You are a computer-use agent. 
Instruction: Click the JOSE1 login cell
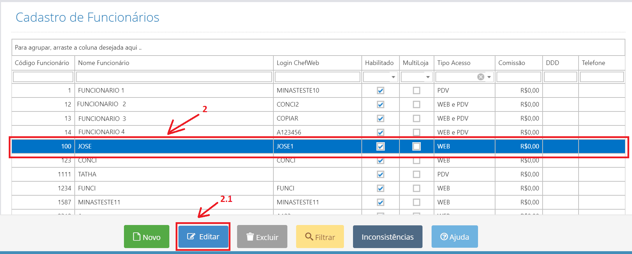(x=317, y=146)
